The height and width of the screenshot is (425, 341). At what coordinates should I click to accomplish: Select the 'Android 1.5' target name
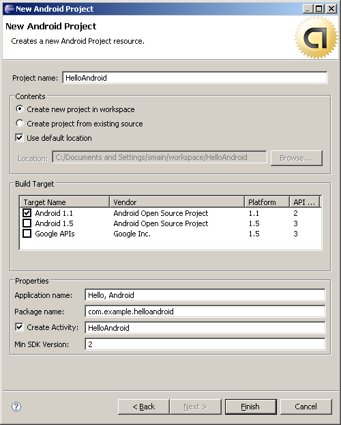(x=54, y=223)
